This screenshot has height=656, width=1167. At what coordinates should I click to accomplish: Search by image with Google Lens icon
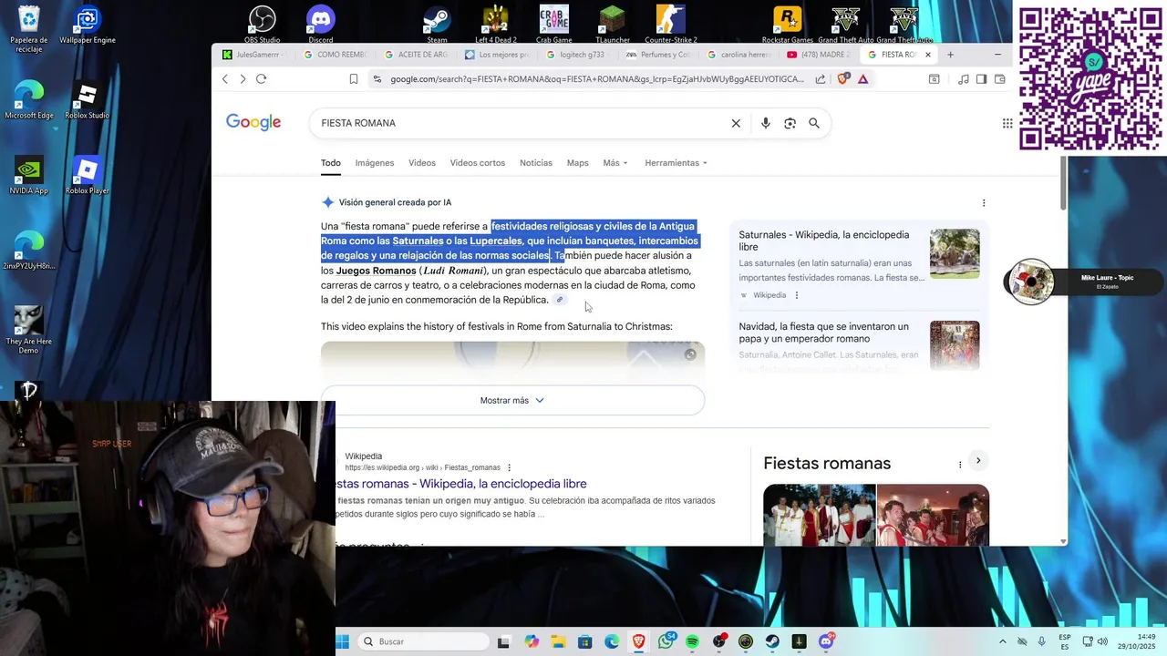coord(790,123)
